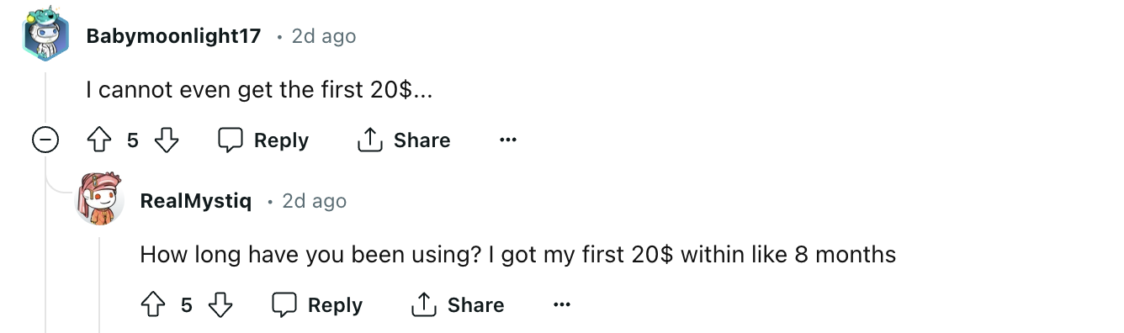Share Babymoonlight17's comment
This screenshot has height=333, width=1124.
tap(404, 140)
